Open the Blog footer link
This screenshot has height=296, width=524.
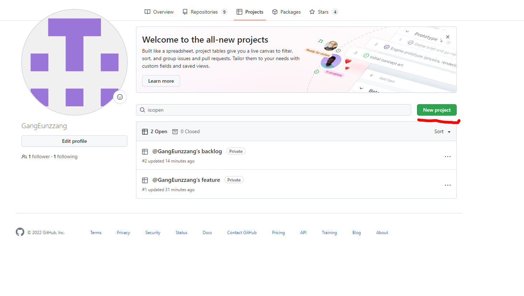pyautogui.click(x=356, y=233)
